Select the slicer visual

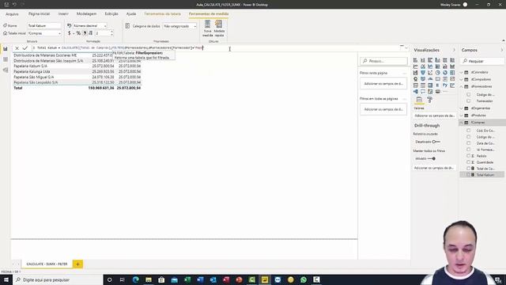tap(415, 85)
